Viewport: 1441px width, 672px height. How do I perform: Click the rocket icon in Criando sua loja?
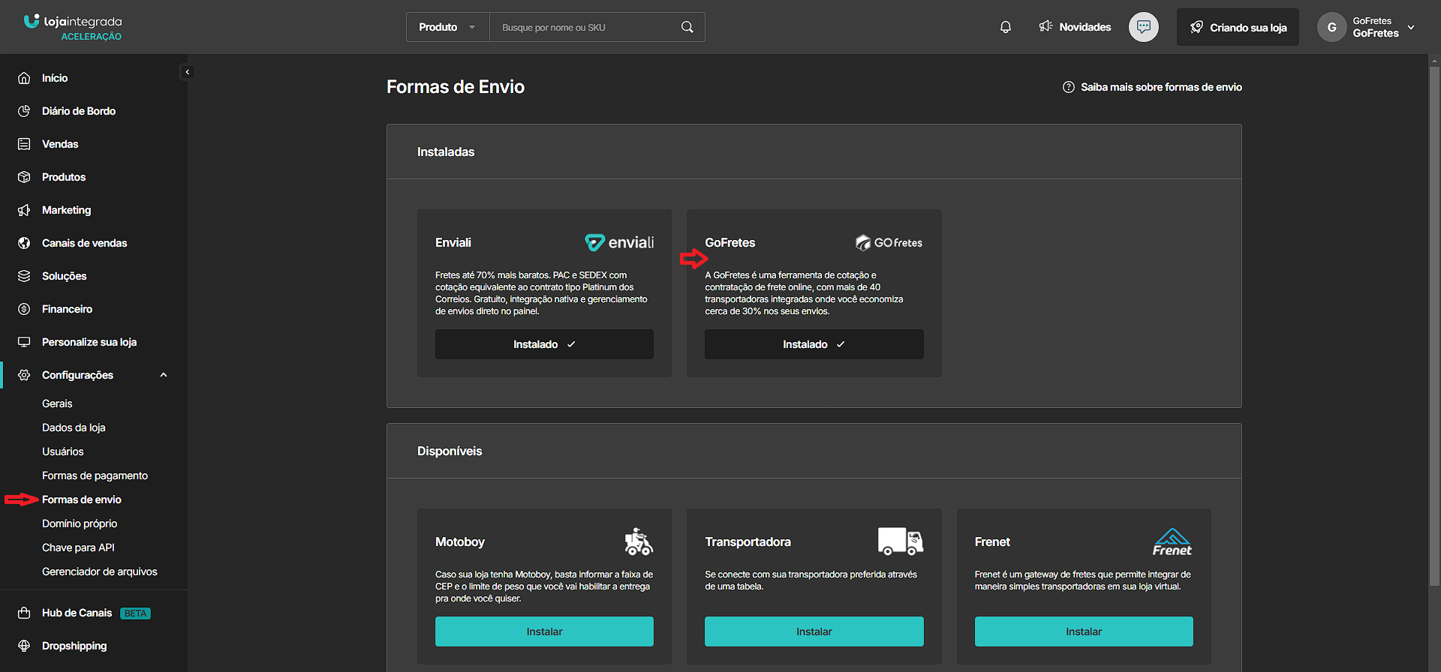click(1196, 27)
